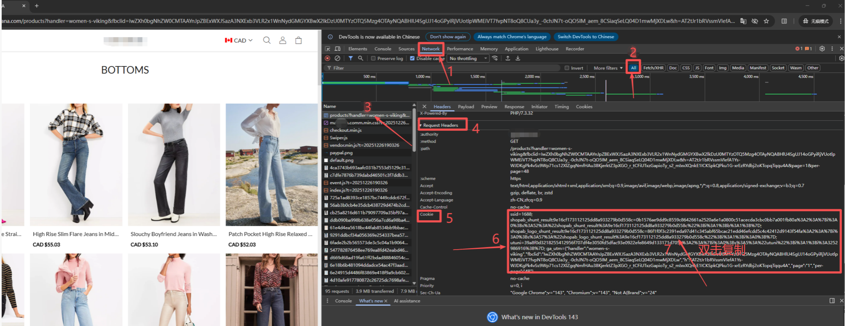The height and width of the screenshot is (326, 845).
Task: Click the inspect element picker icon
Action: pos(327,49)
